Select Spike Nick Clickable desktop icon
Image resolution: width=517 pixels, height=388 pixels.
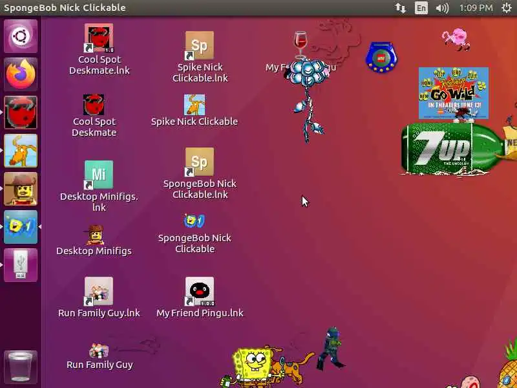pyautogui.click(x=195, y=110)
